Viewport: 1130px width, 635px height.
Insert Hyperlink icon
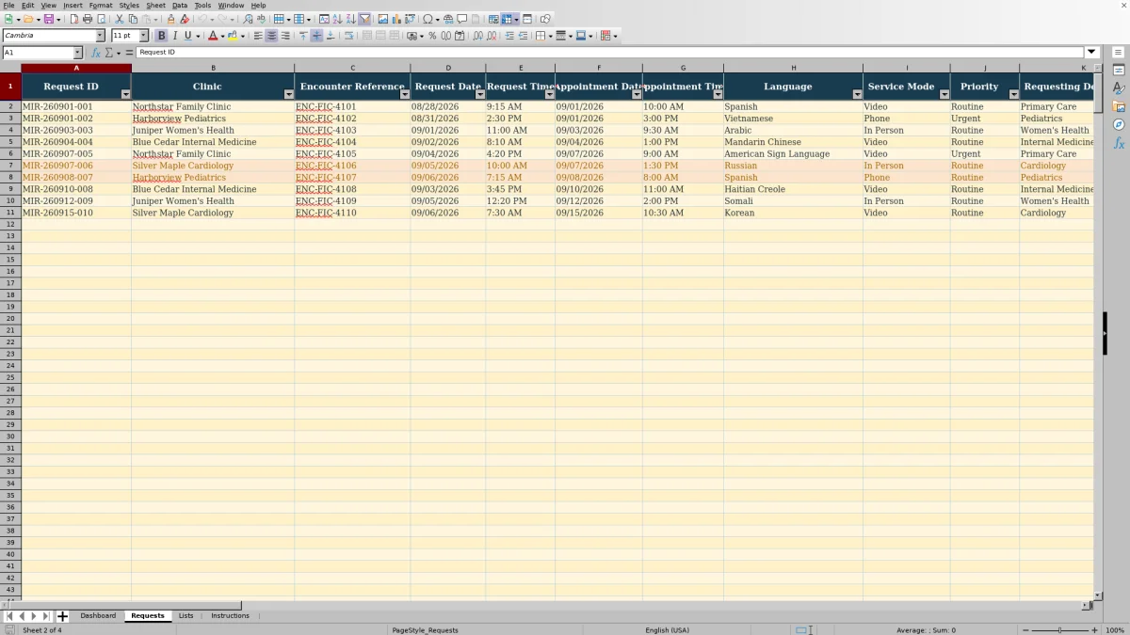click(x=448, y=19)
